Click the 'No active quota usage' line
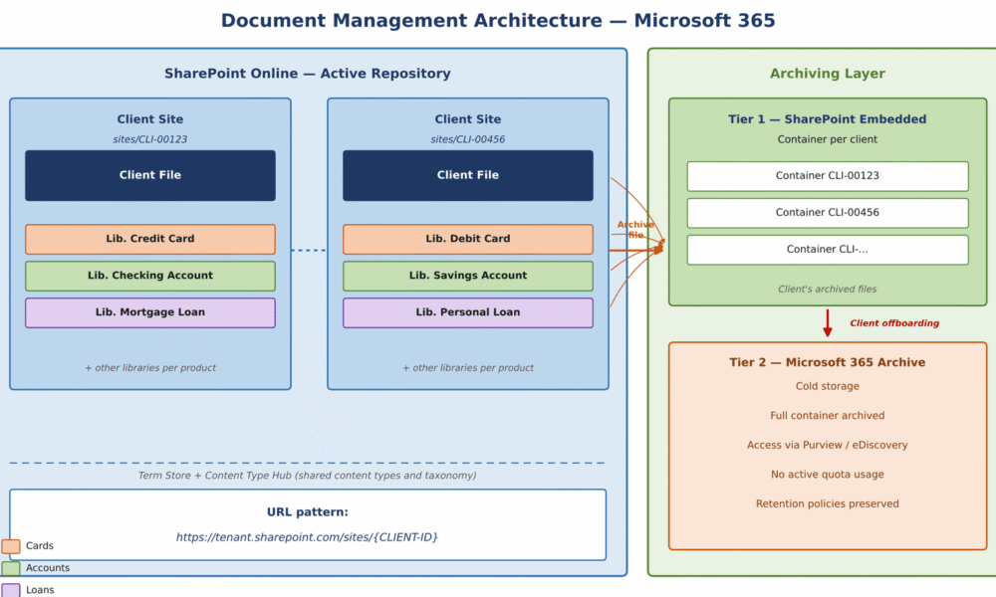This screenshot has width=996, height=597. tap(827, 475)
